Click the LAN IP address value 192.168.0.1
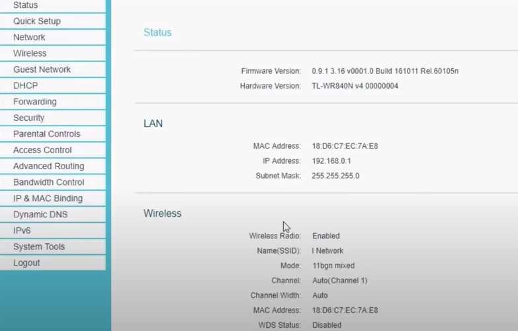518x331 pixels. point(331,161)
